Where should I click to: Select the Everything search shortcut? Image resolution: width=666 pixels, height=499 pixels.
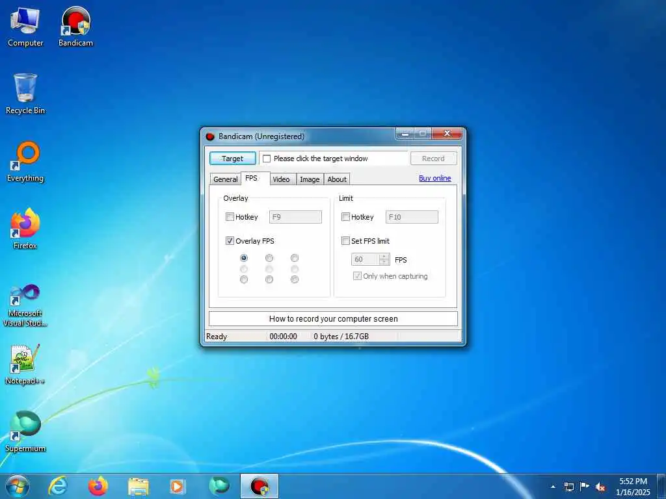point(25,162)
